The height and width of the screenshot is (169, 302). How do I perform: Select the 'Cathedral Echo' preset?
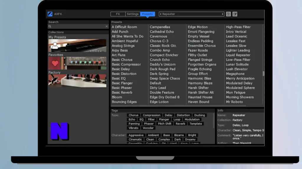point(162,32)
